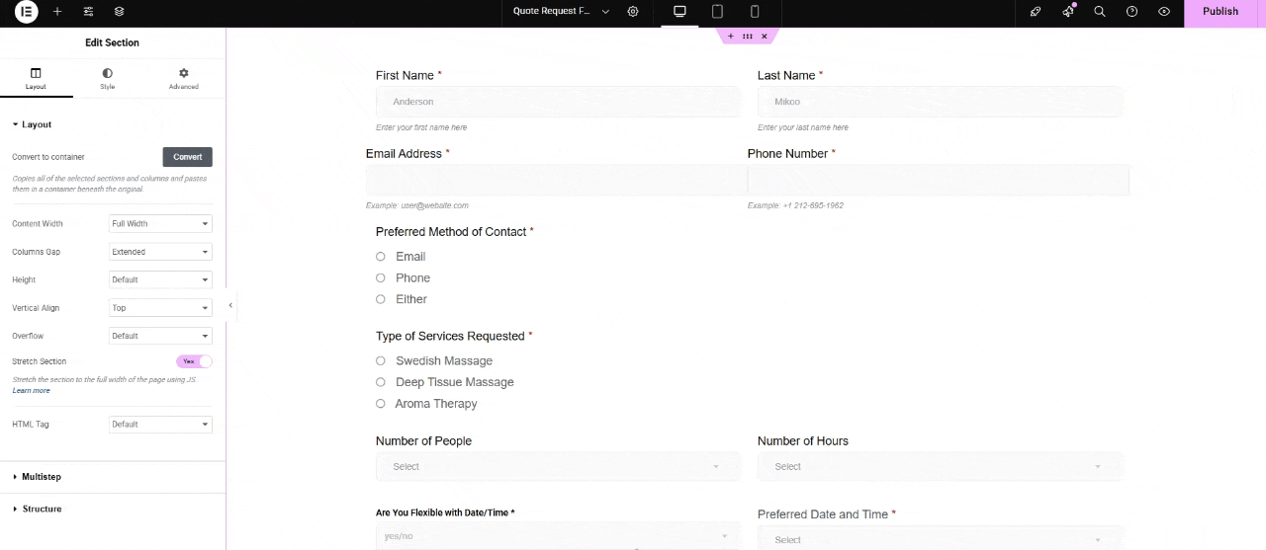1266x550 pixels.
Task: Click the Preferred Method of Contact label
Action: pyautogui.click(x=451, y=232)
